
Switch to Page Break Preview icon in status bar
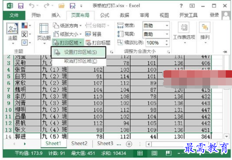169,153
